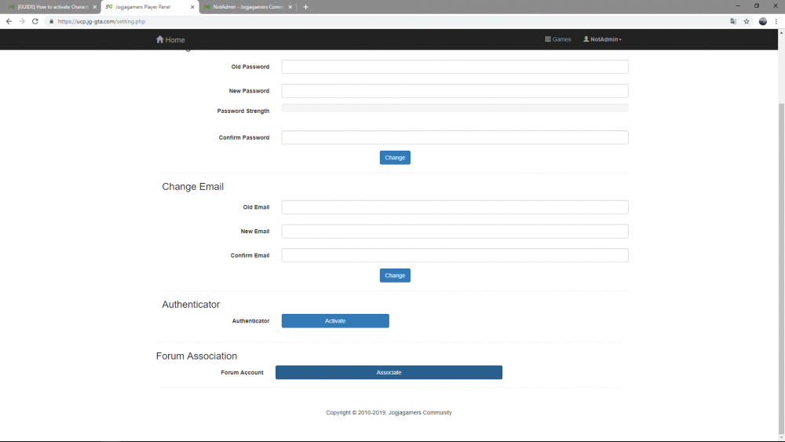Click the 'Change Email' heading text

[x=193, y=187]
